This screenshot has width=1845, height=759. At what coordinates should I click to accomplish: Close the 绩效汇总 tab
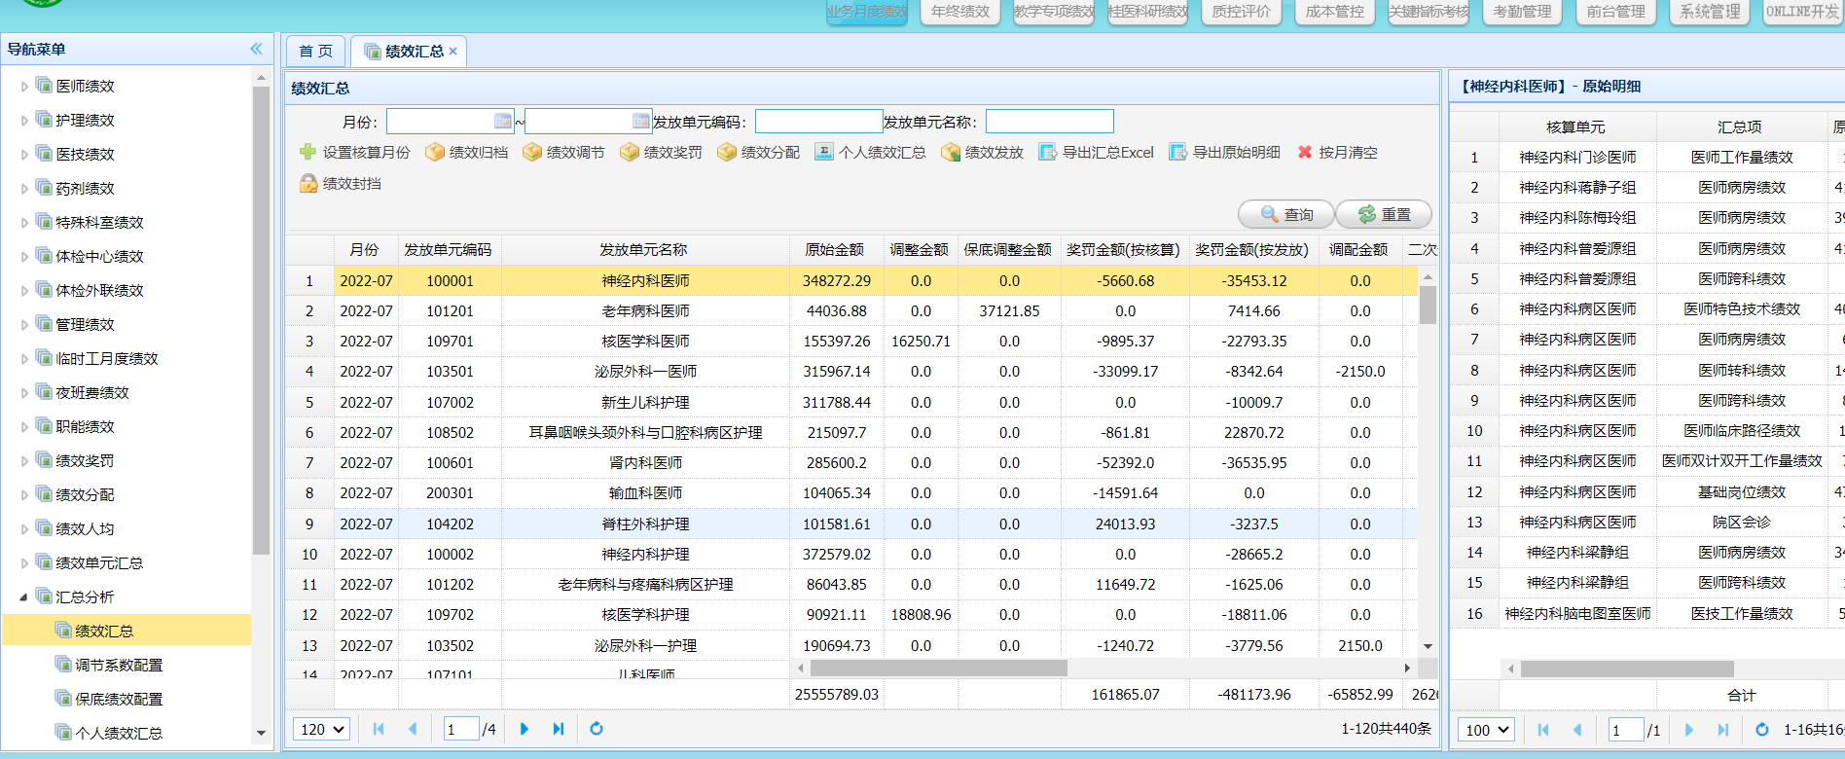tap(452, 52)
